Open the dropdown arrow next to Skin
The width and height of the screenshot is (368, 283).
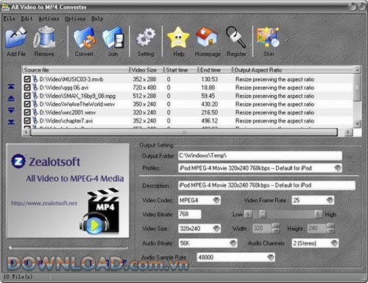click(286, 40)
